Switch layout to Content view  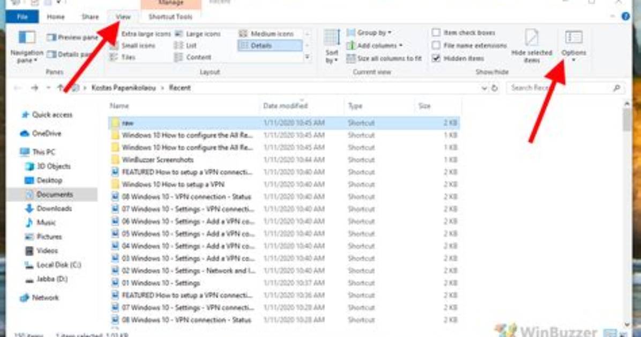pyautogui.click(x=193, y=57)
